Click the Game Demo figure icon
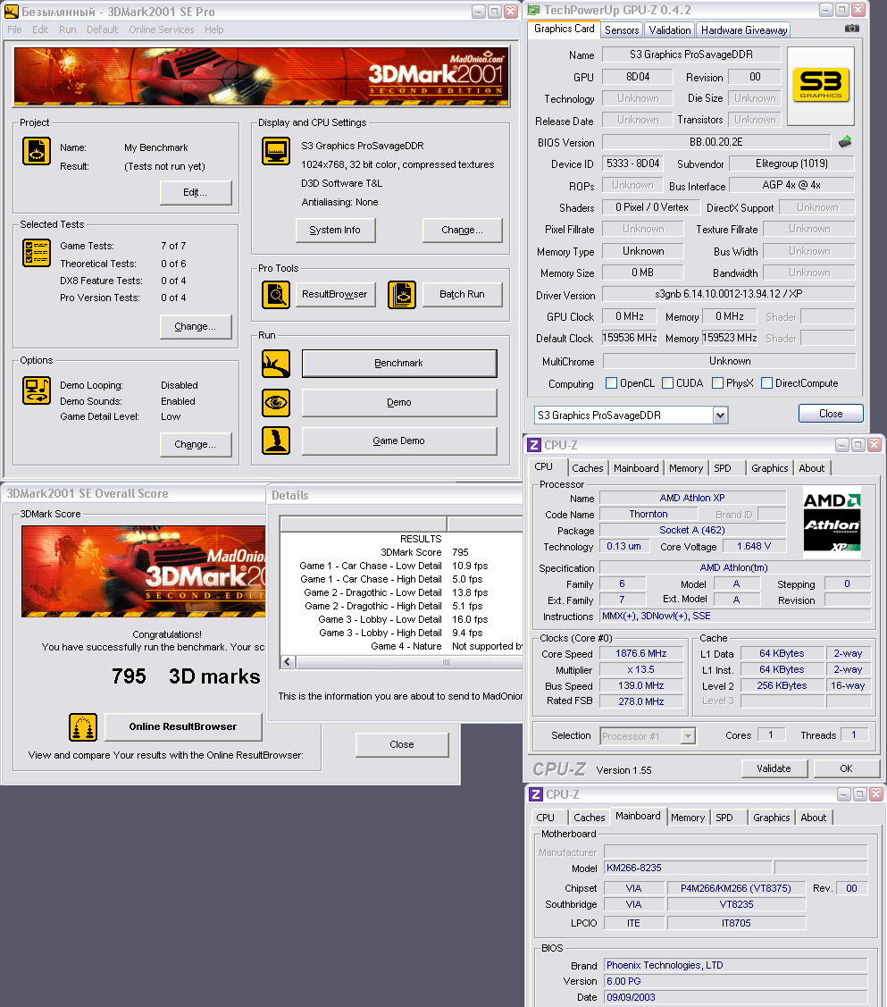Screen dimensions: 887x1007 coord(276,441)
